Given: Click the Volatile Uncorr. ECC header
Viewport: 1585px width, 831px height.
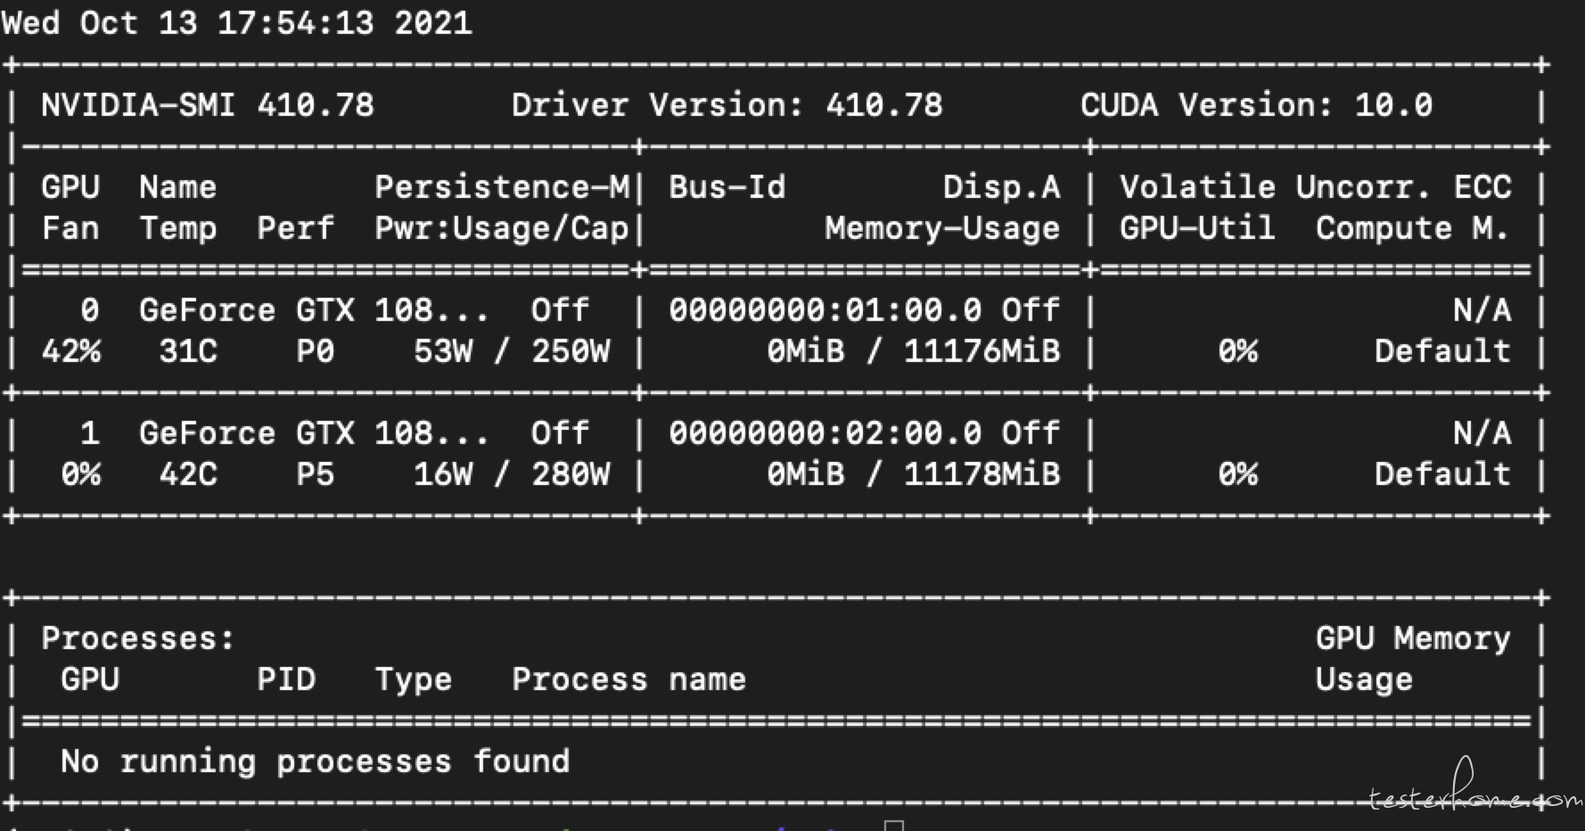Looking at the screenshot, I should pyautogui.click(x=1316, y=187).
